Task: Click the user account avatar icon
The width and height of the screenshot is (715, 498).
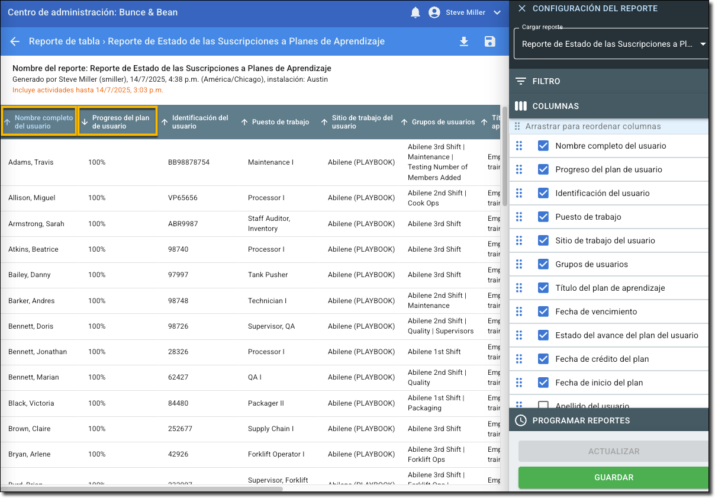Action: [x=434, y=12]
